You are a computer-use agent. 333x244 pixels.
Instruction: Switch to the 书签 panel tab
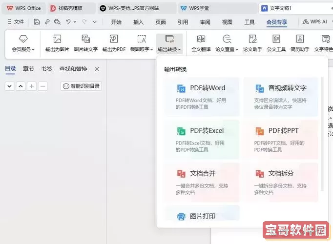pyautogui.click(x=47, y=69)
